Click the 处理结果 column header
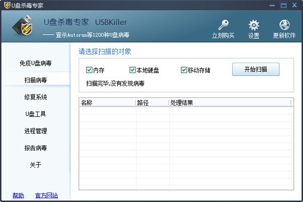 coord(230,103)
